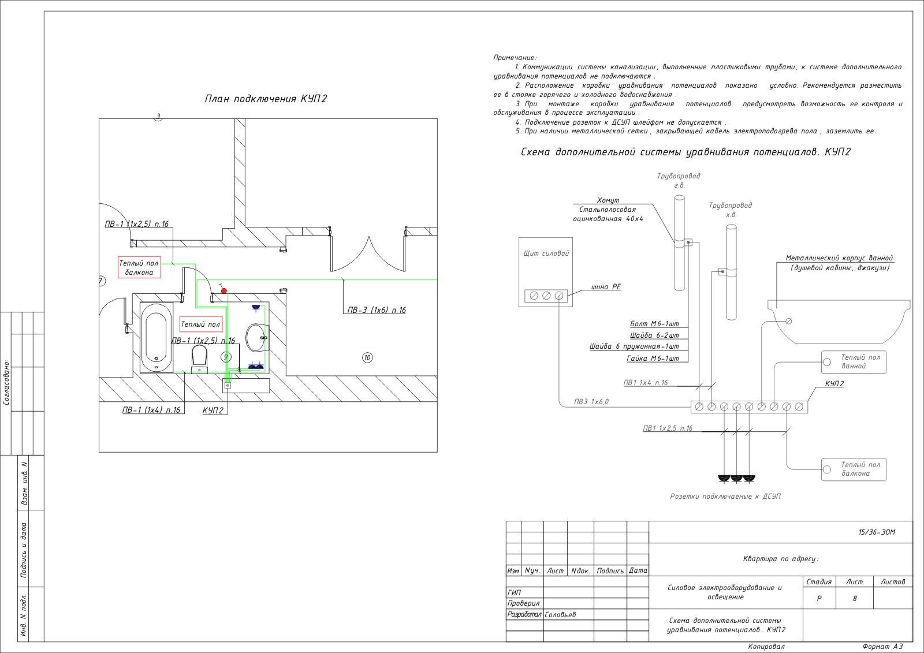This screenshot has width=924, height=653.
Task: Click the "Формат А3" text
Action: [x=882, y=647]
